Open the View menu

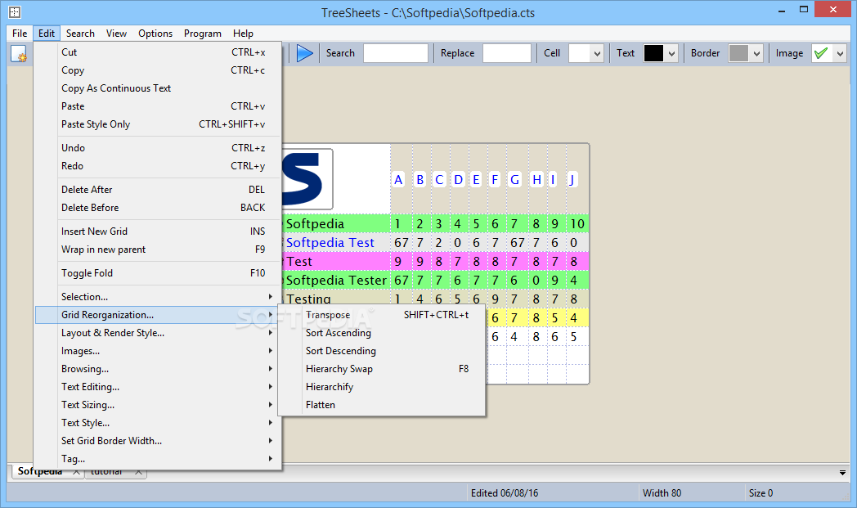click(116, 34)
